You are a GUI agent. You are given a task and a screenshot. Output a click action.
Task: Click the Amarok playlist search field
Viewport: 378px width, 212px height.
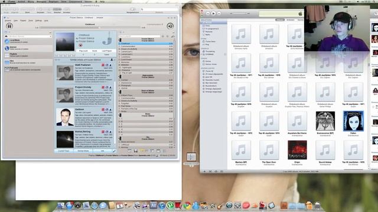tap(139, 37)
